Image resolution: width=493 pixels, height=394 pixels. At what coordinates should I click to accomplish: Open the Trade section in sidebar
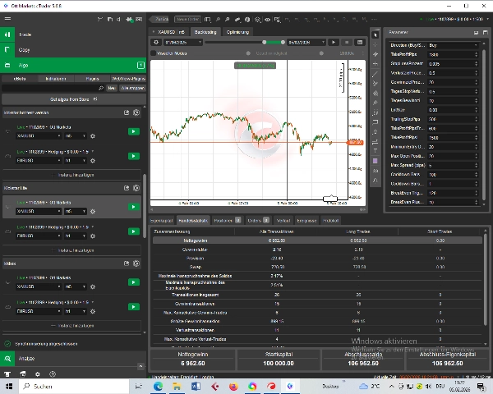tap(25, 34)
